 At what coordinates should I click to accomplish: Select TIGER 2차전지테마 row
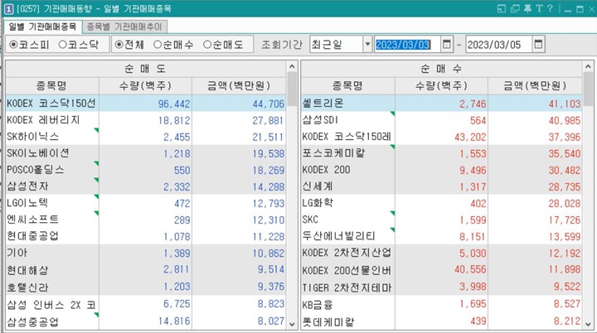(x=441, y=287)
